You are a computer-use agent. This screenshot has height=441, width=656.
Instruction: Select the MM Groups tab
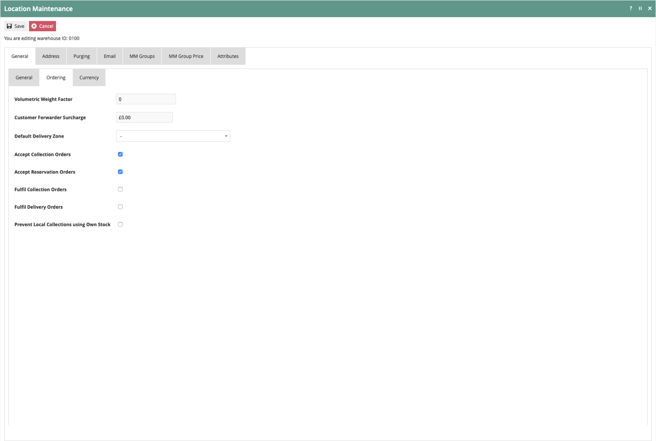142,56
